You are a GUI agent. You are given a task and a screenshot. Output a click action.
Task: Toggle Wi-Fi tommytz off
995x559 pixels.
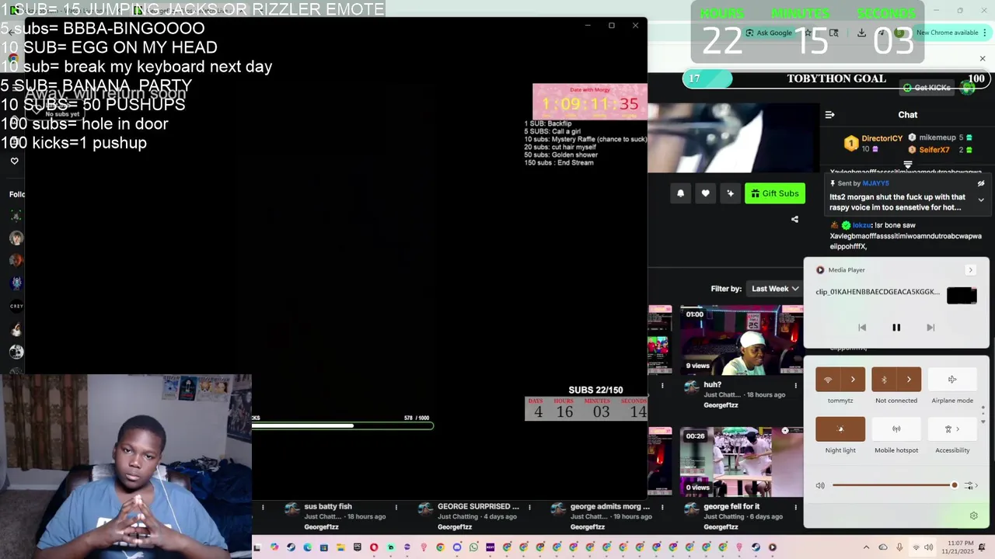(x=828, y=380)
